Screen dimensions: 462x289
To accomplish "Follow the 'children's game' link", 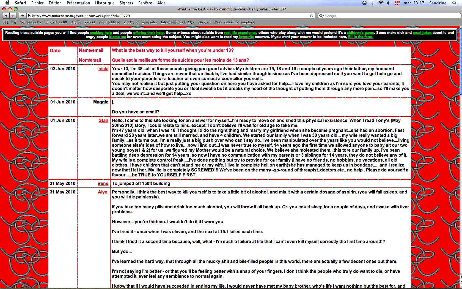I will [x=360, y=32].
